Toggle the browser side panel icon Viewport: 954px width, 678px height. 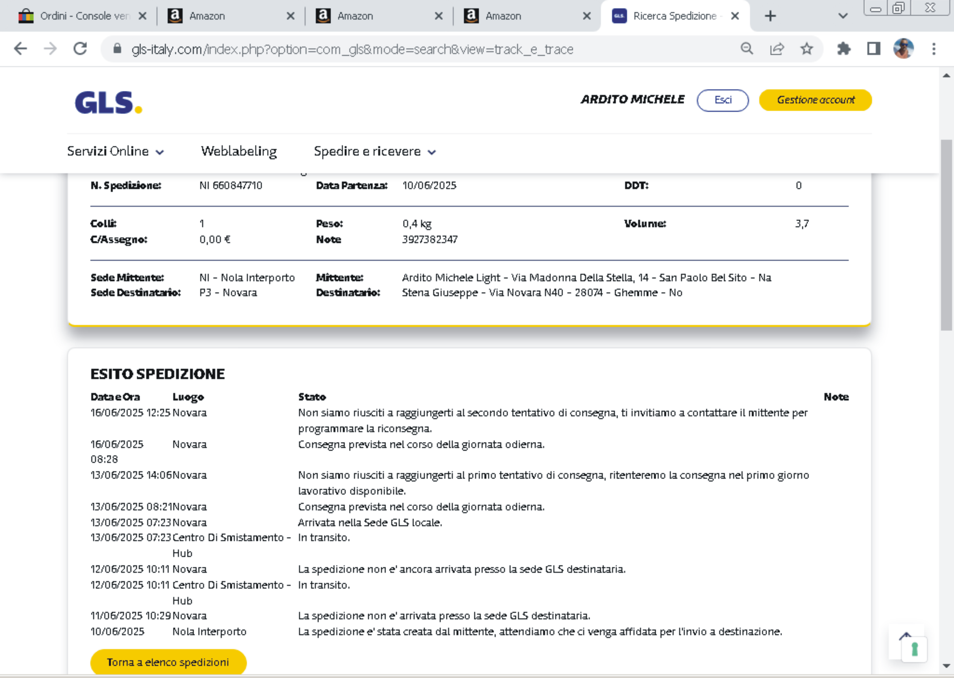click(x=874, y=49)
